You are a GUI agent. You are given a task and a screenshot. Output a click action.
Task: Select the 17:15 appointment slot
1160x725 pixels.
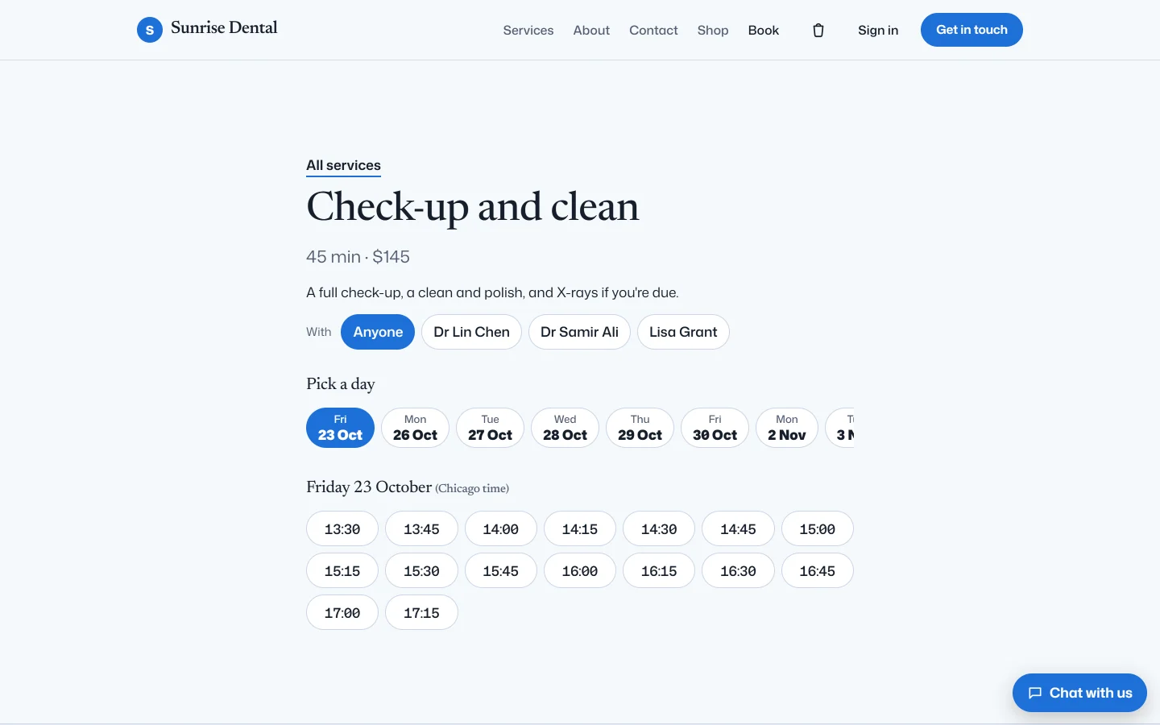[421, 613]
